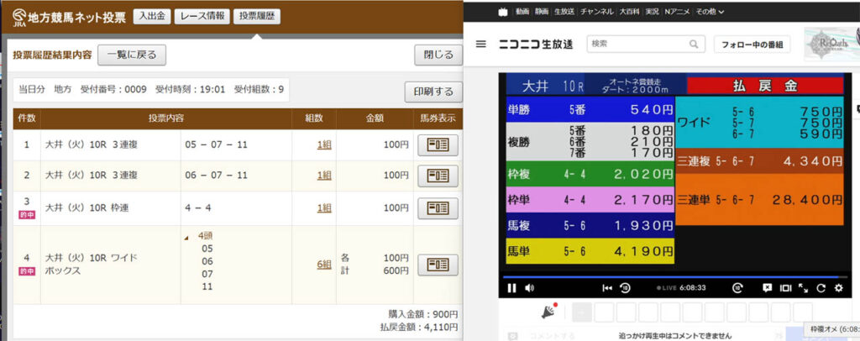Image resolution: width=860 pixels, height=341 pixels.
Task: Pause the live stream playback
Action: point(511,288)
